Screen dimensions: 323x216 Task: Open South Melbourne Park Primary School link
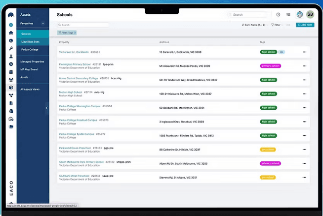pos(81,162)
